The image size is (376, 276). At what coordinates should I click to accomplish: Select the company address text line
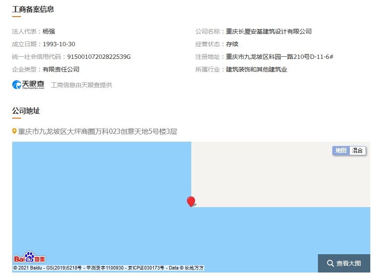[x=97, y=131]
